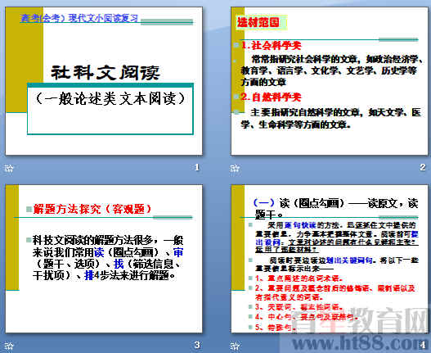Select slide 4 thumbnail about 读（圈点勾画）
Image resolution: width=431 pixels, height=353 pixels.
click(330, 259)
